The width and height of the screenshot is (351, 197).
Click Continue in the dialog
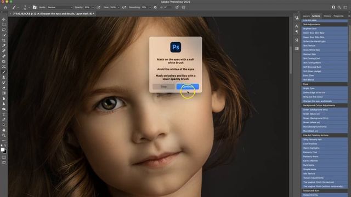(x=188, y=86)
